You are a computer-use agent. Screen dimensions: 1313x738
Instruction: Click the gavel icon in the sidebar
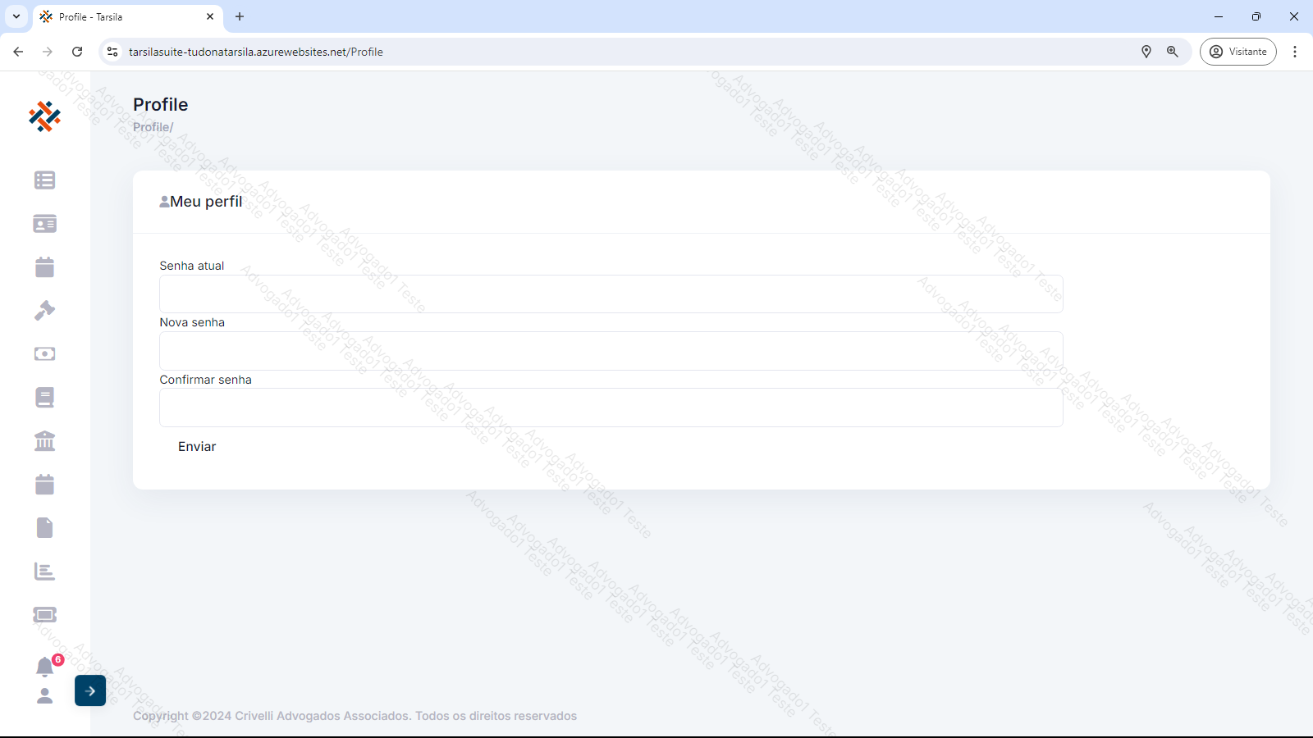pos(44,311)
